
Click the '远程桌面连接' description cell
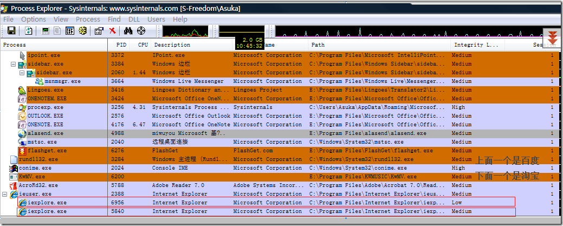(170, 142)
